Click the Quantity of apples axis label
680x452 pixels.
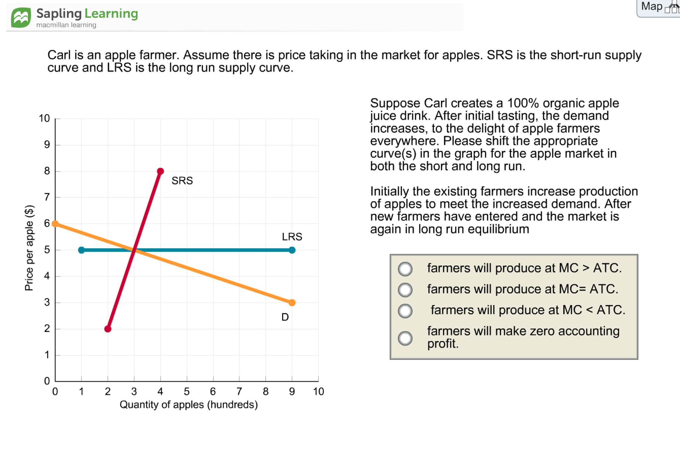tap(189, 405)
